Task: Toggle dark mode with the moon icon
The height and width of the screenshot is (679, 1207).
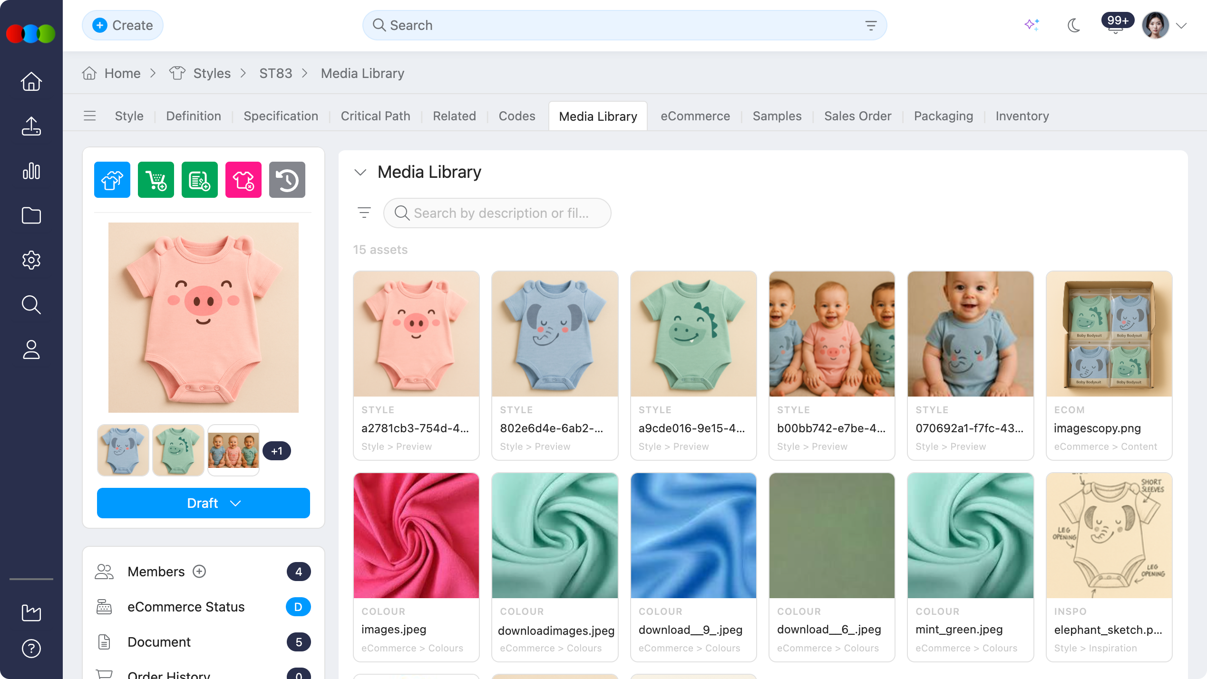Action: tap(1074, 25)
